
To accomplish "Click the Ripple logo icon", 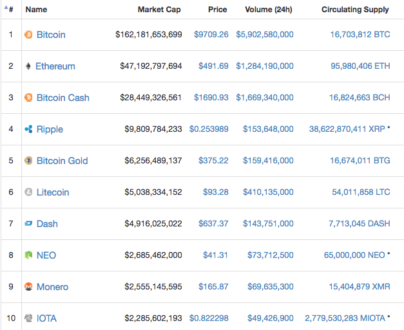I will click(28, 129).
